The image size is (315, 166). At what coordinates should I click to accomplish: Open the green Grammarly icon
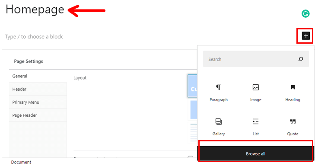coord(305,14)
